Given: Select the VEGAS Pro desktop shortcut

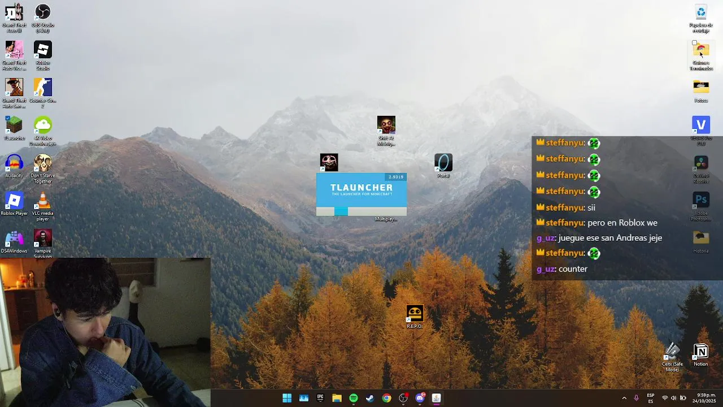Looking at the screenshot, I should [x=701, y=131].
